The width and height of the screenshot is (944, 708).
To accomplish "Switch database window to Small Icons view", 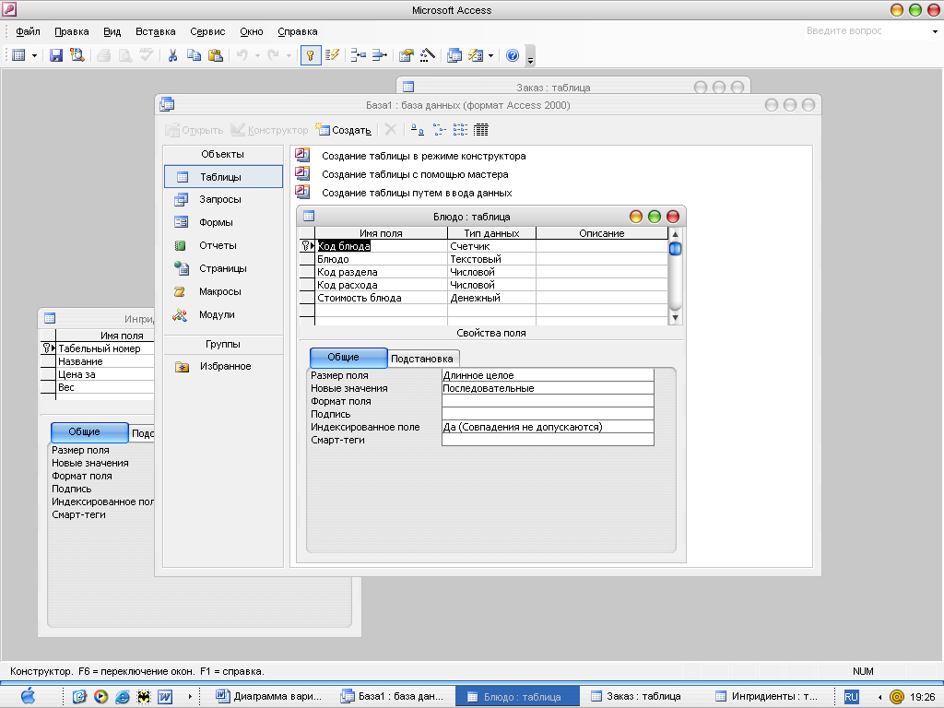I will tap(439, 130).
